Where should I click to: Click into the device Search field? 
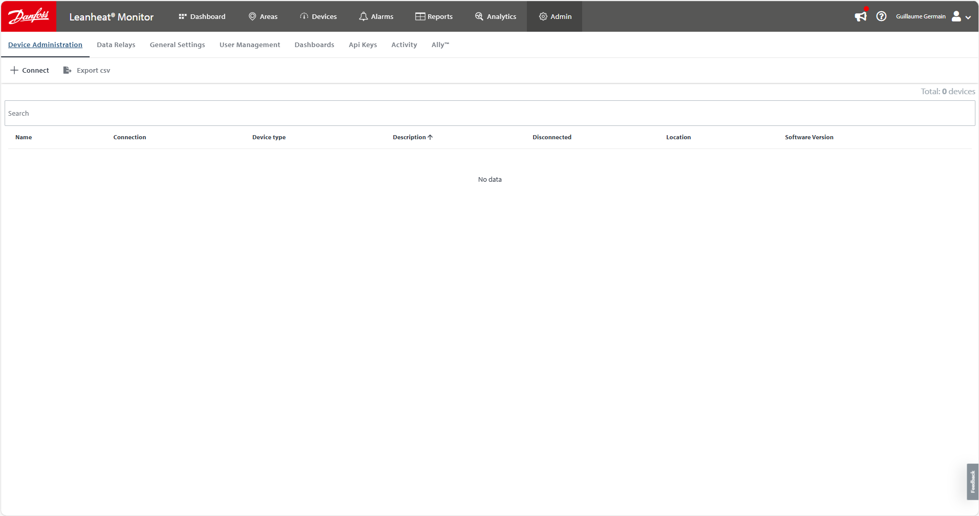click(489, 113)
